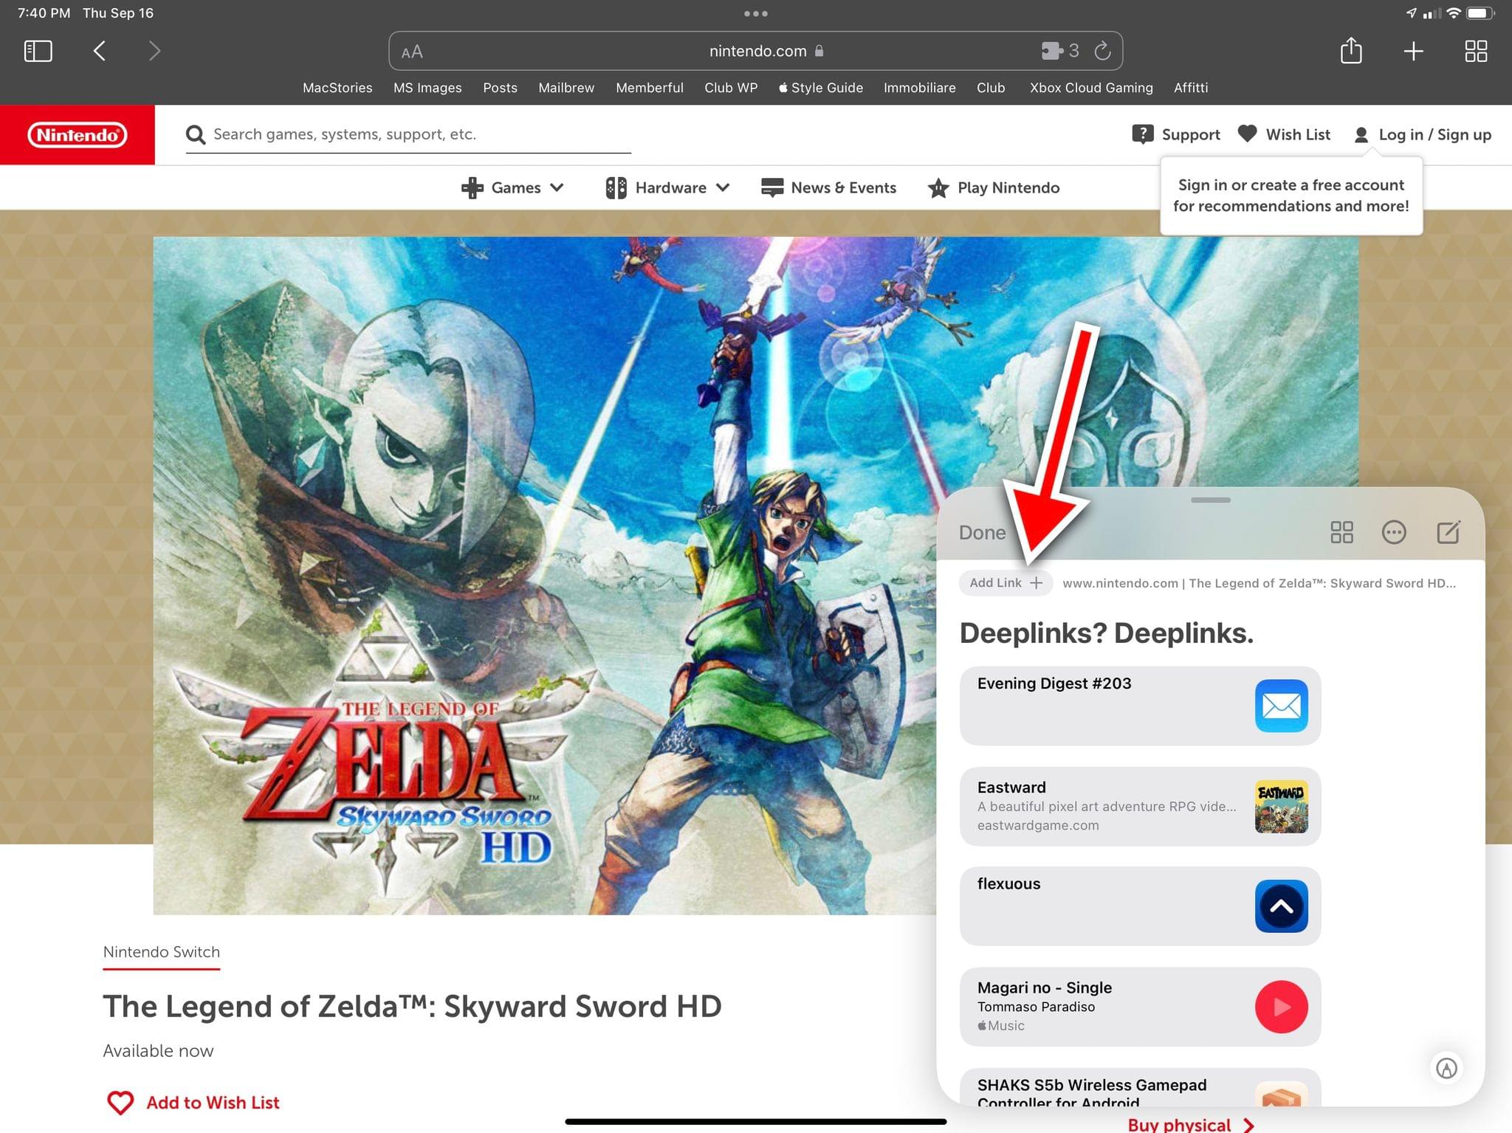Screen dimensions: 1512x1133
Task: Open the Mailbrew bookmark
Action: pyautogui.click(x=566, y=88)
